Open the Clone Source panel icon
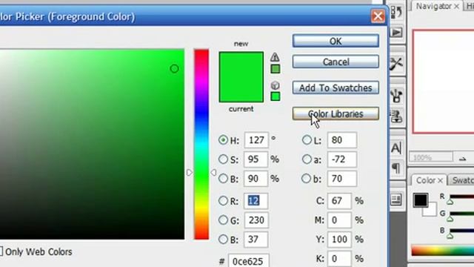Screen dimensions: 474x267 [396, 116]
